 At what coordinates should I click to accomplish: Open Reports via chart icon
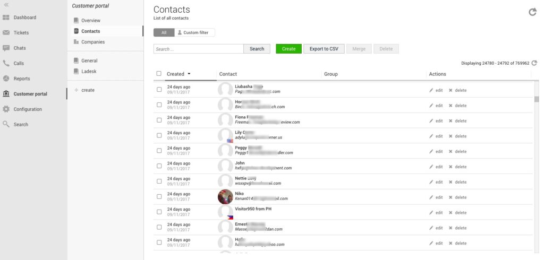[6, 79]
